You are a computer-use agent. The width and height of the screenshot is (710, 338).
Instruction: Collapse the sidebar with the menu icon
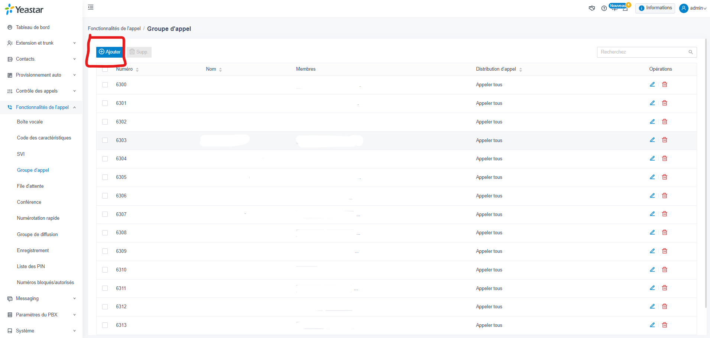pyautogui.click(x=91, y=7)
